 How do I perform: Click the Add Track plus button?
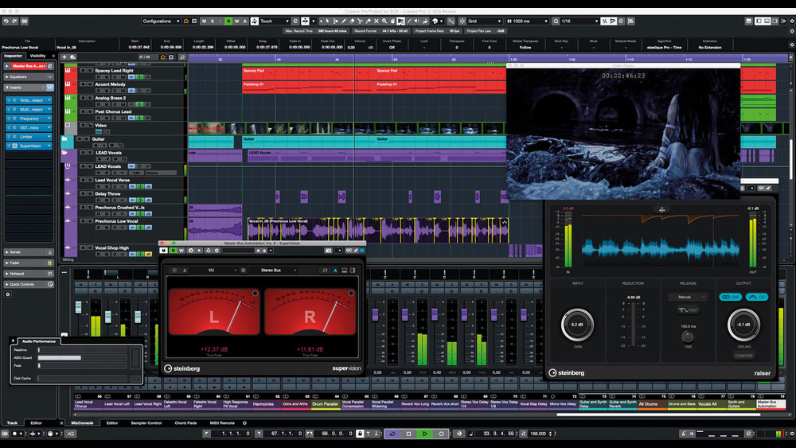[64, 56]
